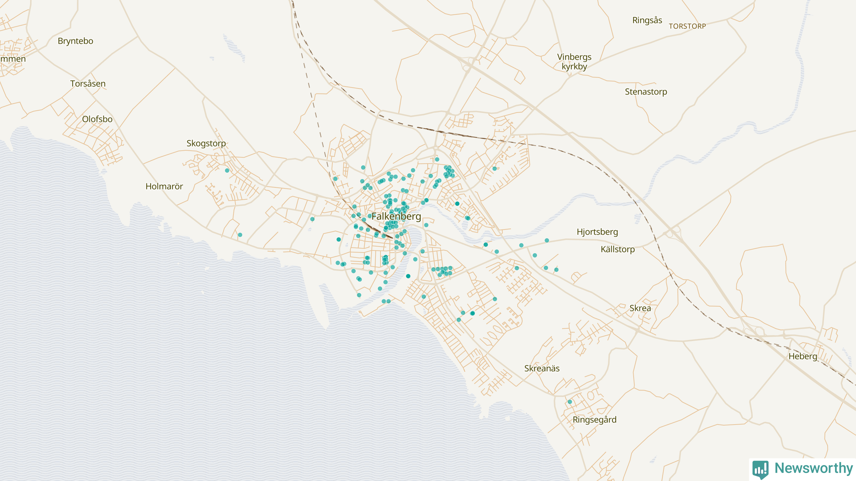The height and width of the screenshot is (481, 856).
Task: Click the Heberg place label
Action: [802, 356]
